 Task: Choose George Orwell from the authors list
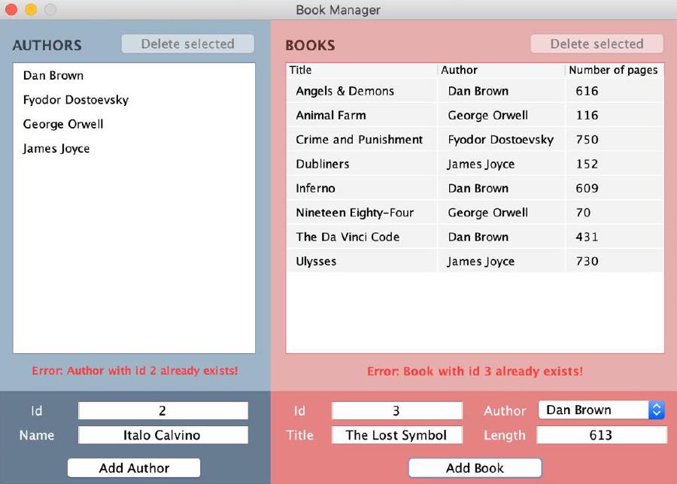(x=63, y=124)
